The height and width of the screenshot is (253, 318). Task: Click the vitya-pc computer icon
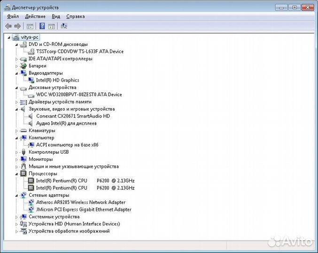point(16,37)
